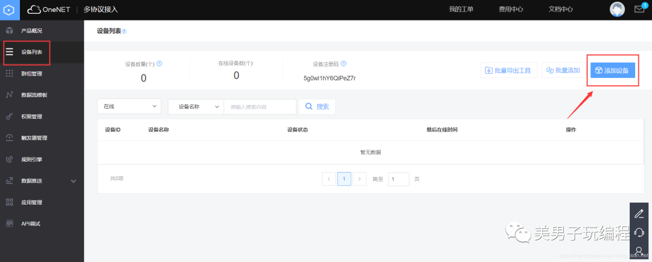Click the OneNET cloud logo
Screen dimensions: 652x262
click(x=49, y=10)
